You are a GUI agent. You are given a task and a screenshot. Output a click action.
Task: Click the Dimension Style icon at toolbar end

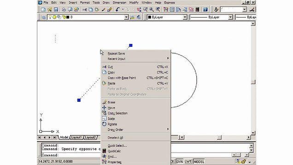point(252,10)
